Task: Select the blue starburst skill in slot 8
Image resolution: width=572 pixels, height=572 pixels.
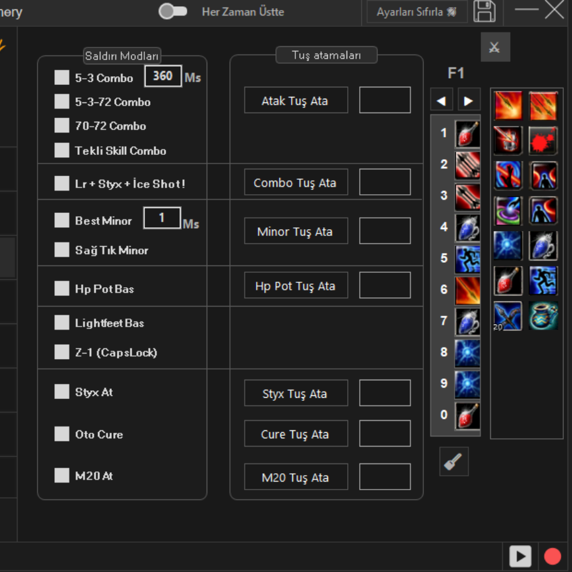Action: [x=467, y=353]
